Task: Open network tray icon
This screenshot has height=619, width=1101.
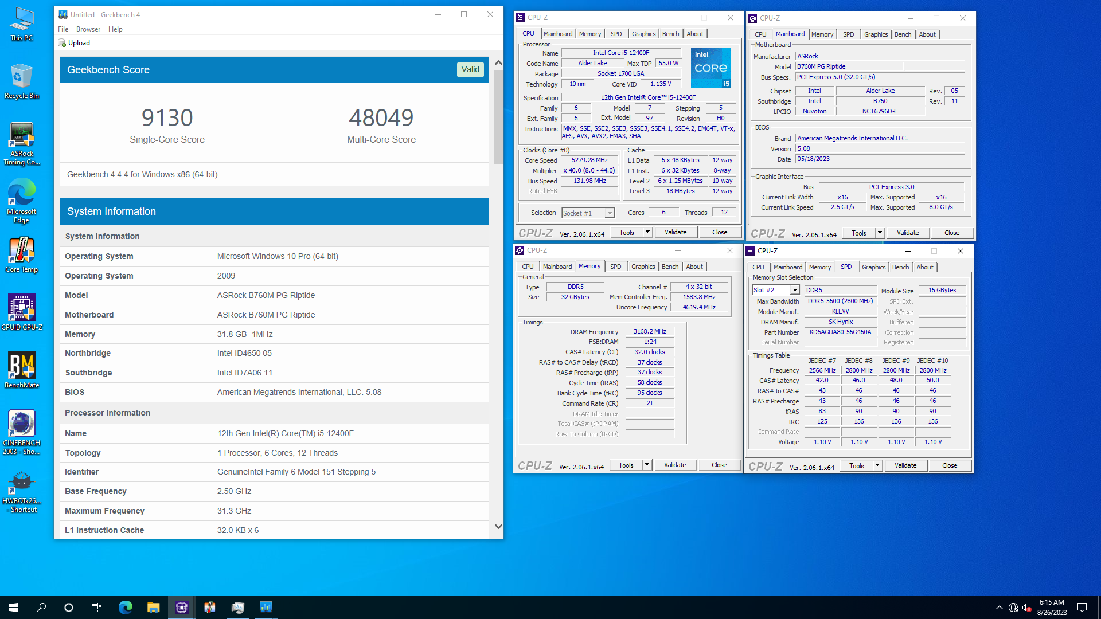Action: 1013,608
